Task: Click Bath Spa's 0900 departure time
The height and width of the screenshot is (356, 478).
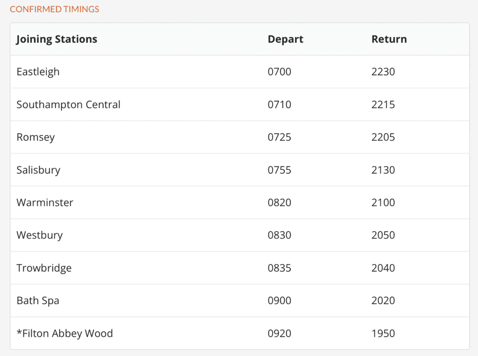Action: (x=279, y=300)
